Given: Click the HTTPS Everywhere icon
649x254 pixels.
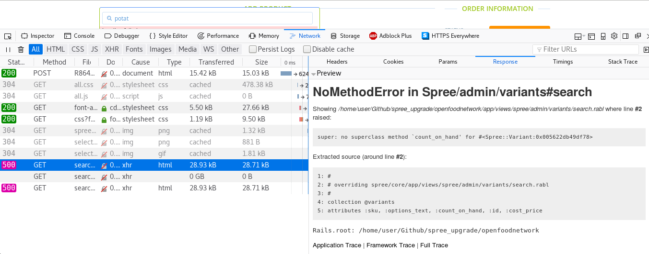Looking at the screenshot, I should (x=425, y=36).
